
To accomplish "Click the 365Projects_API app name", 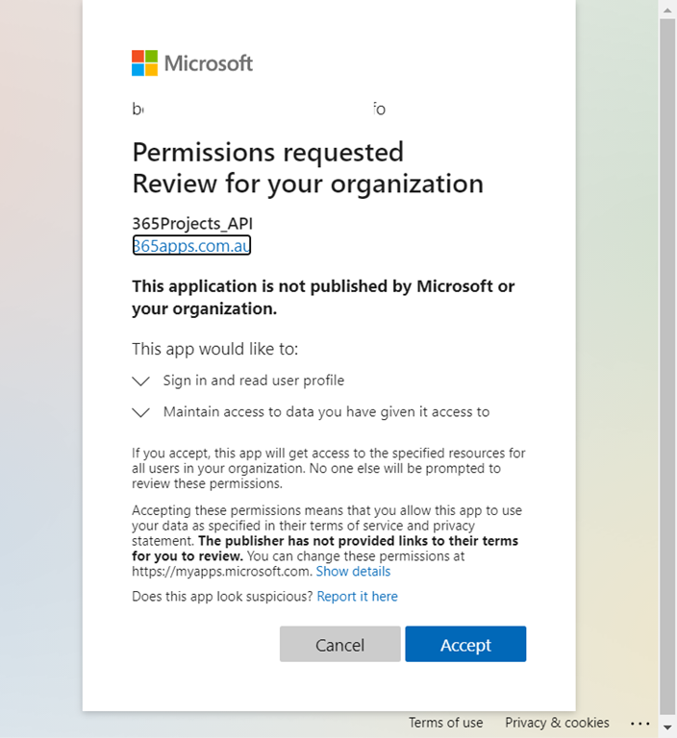I will pos(192,224).
